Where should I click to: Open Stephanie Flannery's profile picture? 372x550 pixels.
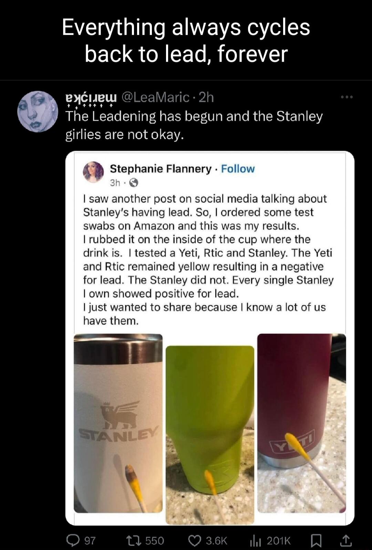93,172
